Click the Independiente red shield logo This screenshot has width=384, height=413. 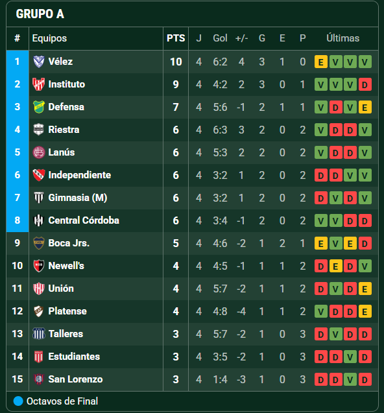coord(39,175)
